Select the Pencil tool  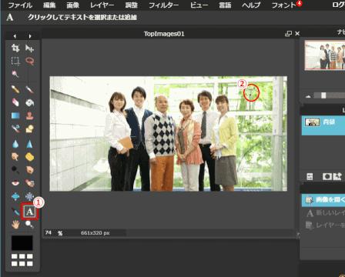pos(15,89)
